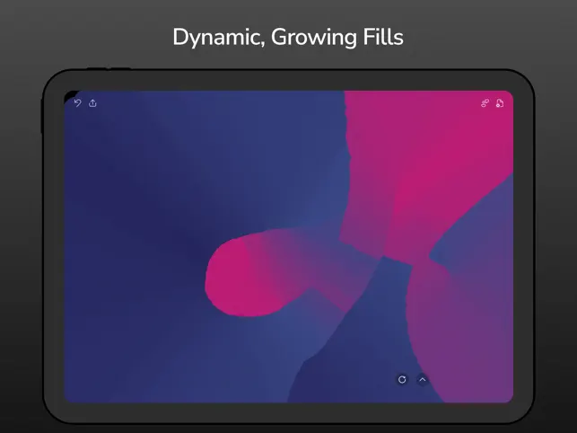The image size is (577, 433).
Task: Tap the paint bucket fill icon in the top-right corner
Action: 500,103
